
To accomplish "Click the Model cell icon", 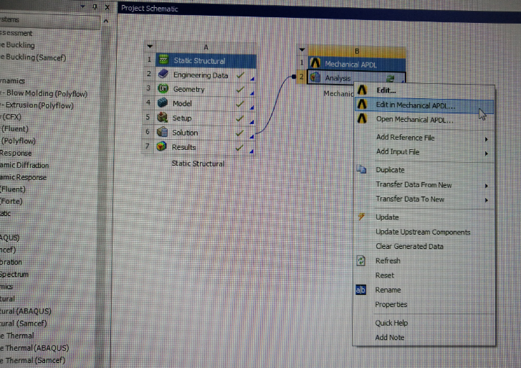I will [x=162, y=103].
